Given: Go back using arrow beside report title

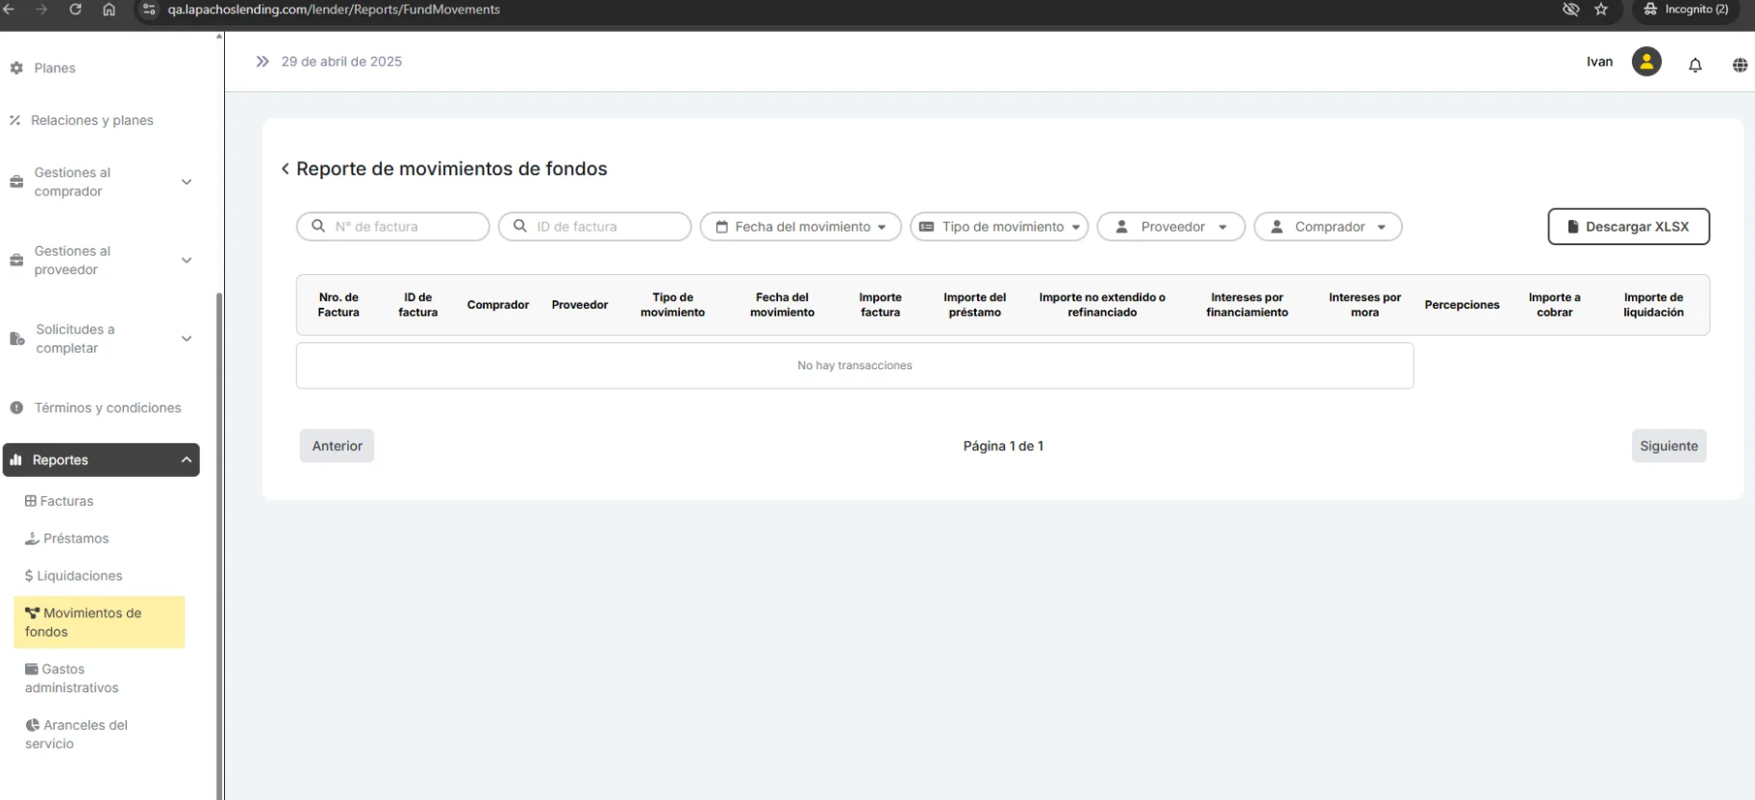Looking at the screenshot, I should click(x=285, y=169).
